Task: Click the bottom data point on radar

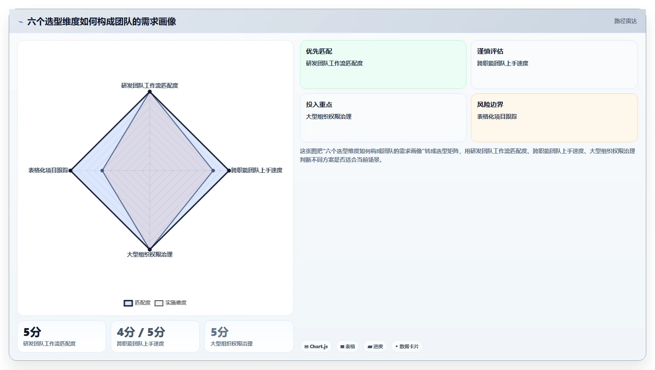Action: coord(150,250)
